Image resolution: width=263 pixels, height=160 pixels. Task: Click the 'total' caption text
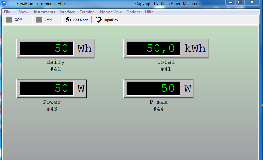pyautogui.click(x=166, y=62)
